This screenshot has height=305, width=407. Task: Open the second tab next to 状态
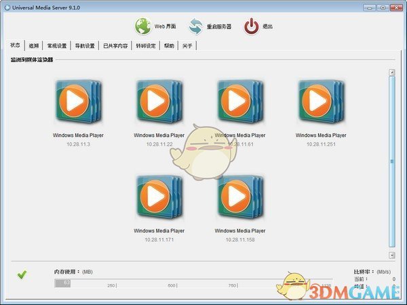tap(34, 46)
